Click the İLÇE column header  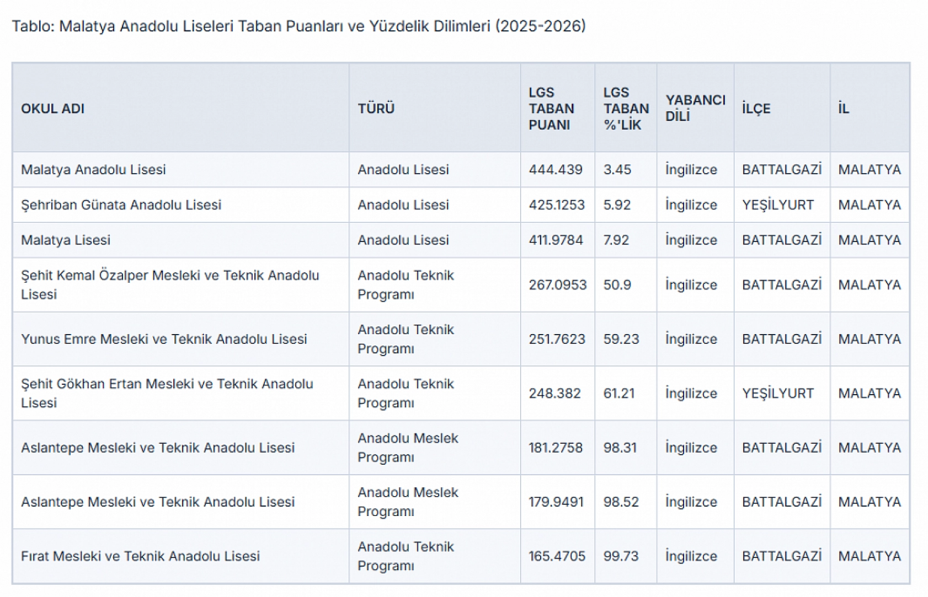pos(756,109)
